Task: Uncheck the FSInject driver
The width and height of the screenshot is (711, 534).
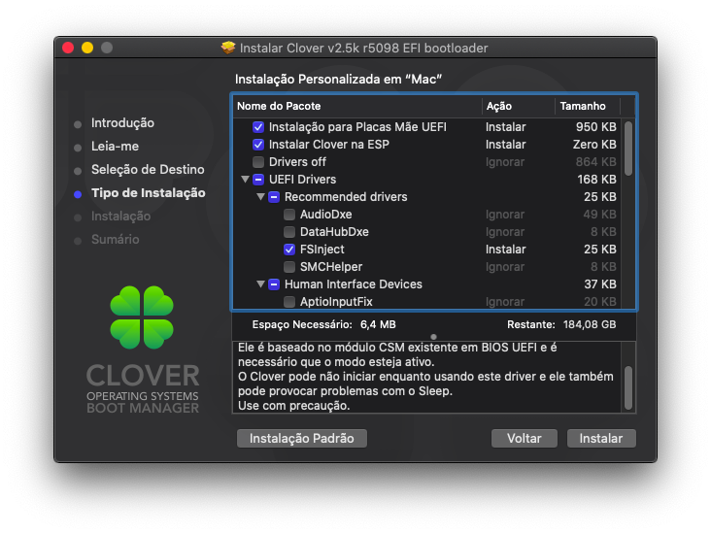Action: click(x=289, y=250)
